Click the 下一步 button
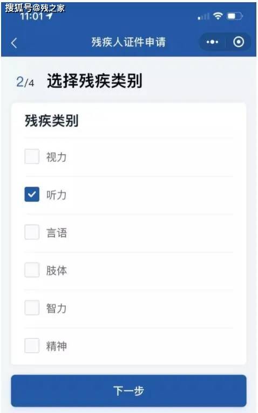The height and width of the screenshot is (413, 258). point(129,391)
